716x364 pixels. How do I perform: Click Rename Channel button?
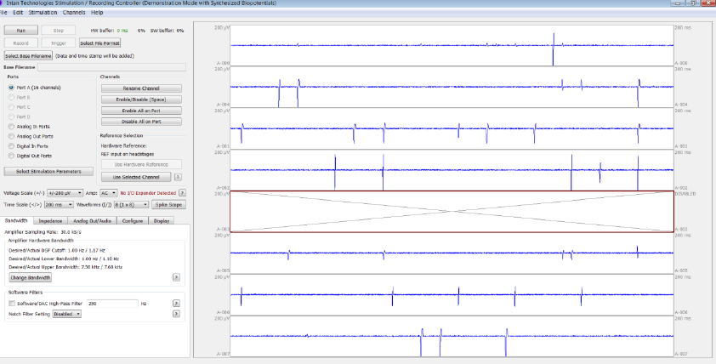[x=141, y=88]
